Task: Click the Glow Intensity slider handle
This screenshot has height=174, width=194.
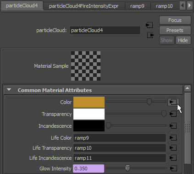Action: (x=127, y=168)
